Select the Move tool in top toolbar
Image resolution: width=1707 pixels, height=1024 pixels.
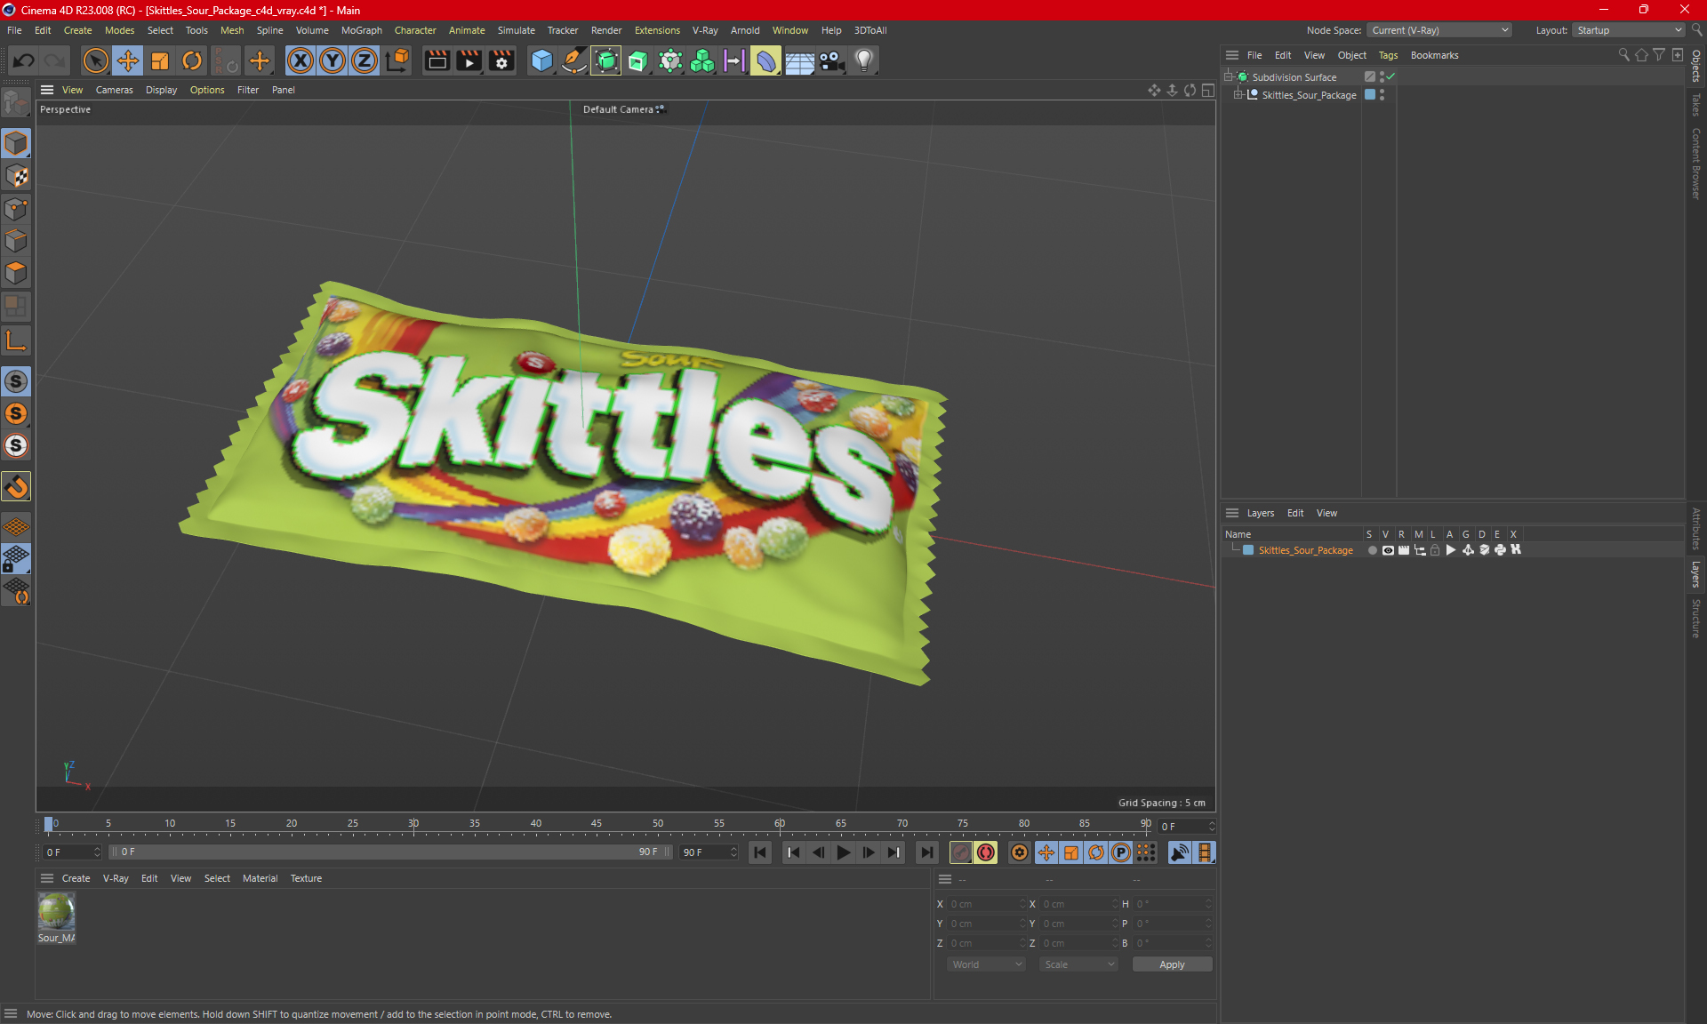[128, 60]
